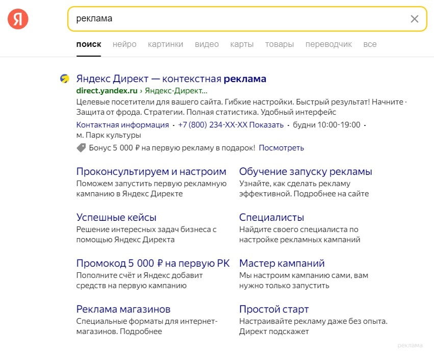Switch to the 'переводчик' tab
The width and height of the screenshot is (434, 357).
pyautogui.click(x=328, y=44)
